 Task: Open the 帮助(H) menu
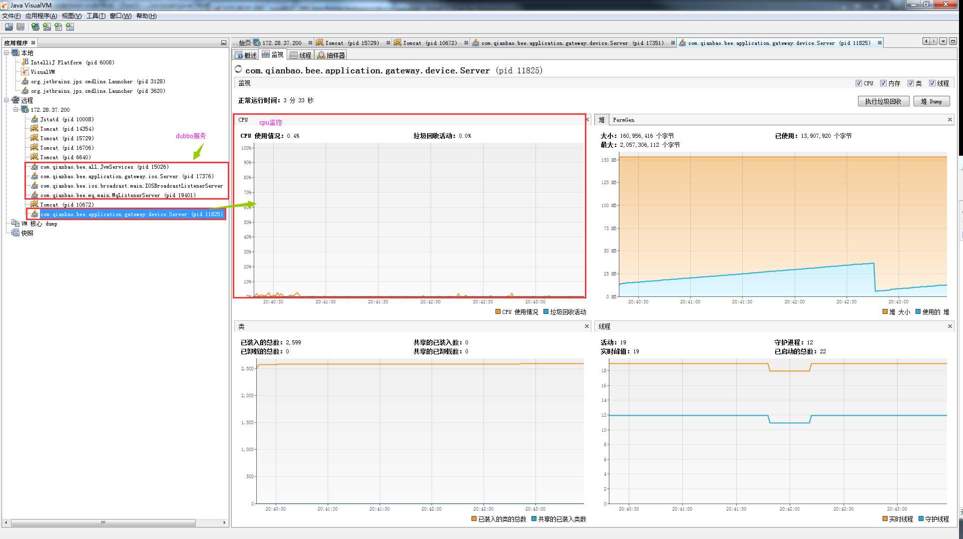(x=146, y=16)
